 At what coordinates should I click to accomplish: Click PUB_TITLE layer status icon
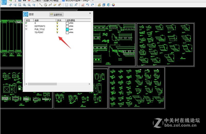pos(26,29)
